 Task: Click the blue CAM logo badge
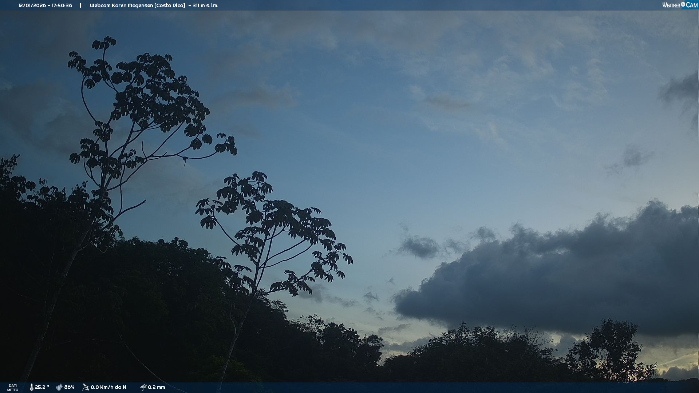pos(691,5)
